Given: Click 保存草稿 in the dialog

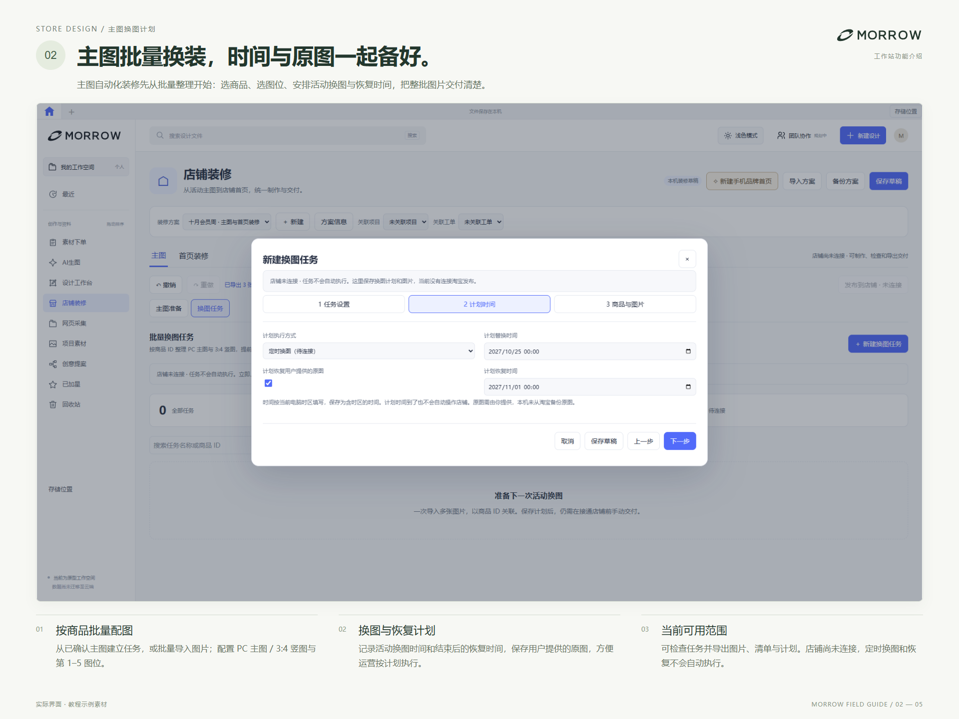Looking at the screenshot, I should point(604,441).
